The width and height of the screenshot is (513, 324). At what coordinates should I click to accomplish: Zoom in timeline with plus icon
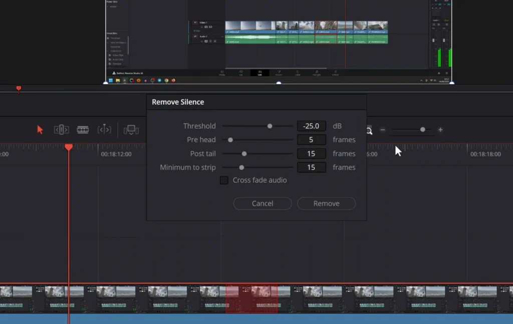coord(440,130)
